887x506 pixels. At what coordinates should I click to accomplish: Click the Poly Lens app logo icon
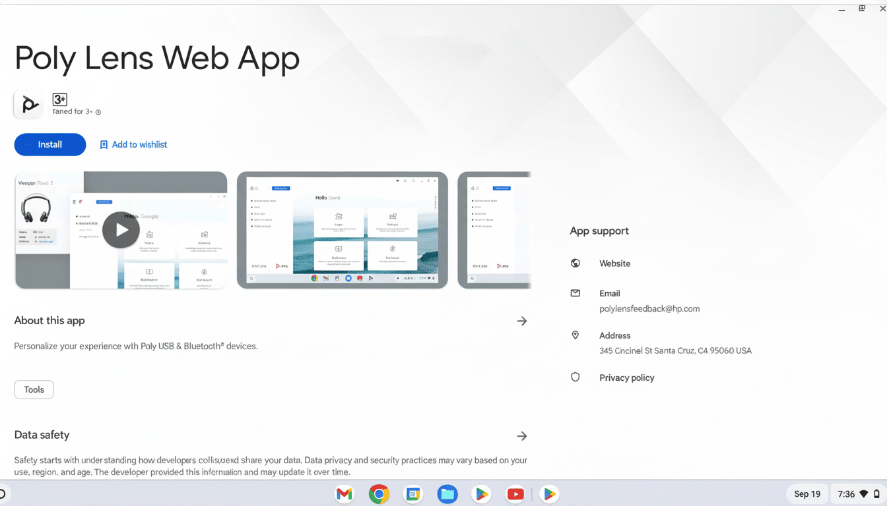[x=28, y=104]
